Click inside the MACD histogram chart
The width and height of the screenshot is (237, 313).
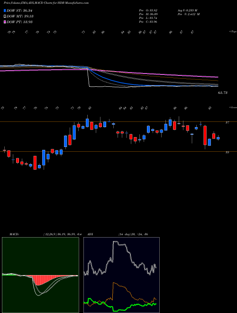(40, 275)
